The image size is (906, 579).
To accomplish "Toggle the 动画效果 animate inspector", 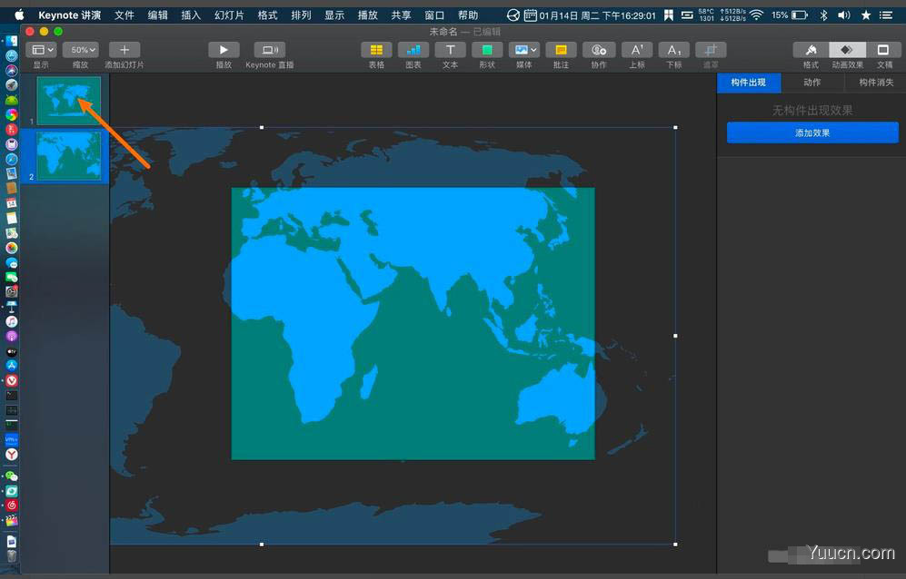I will tap(847, 50).
